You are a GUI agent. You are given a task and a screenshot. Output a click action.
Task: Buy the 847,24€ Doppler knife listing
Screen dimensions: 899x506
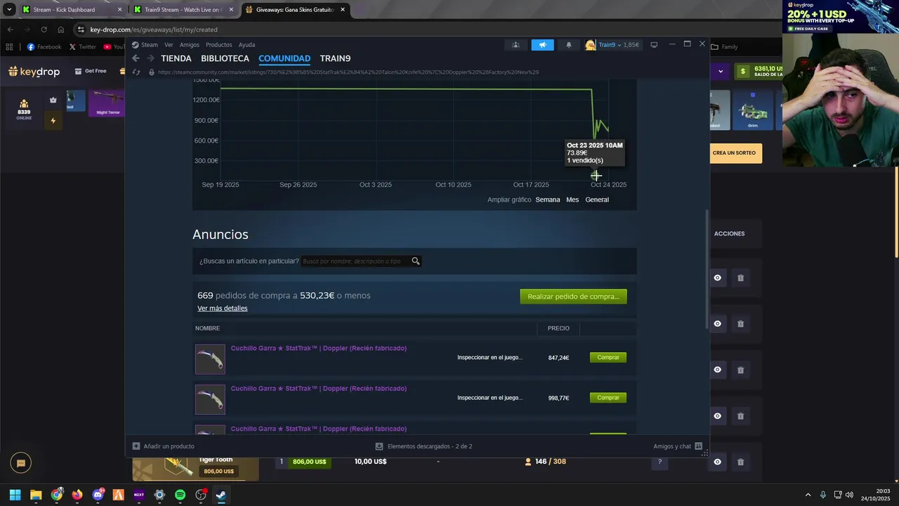[x=608, y=358]
